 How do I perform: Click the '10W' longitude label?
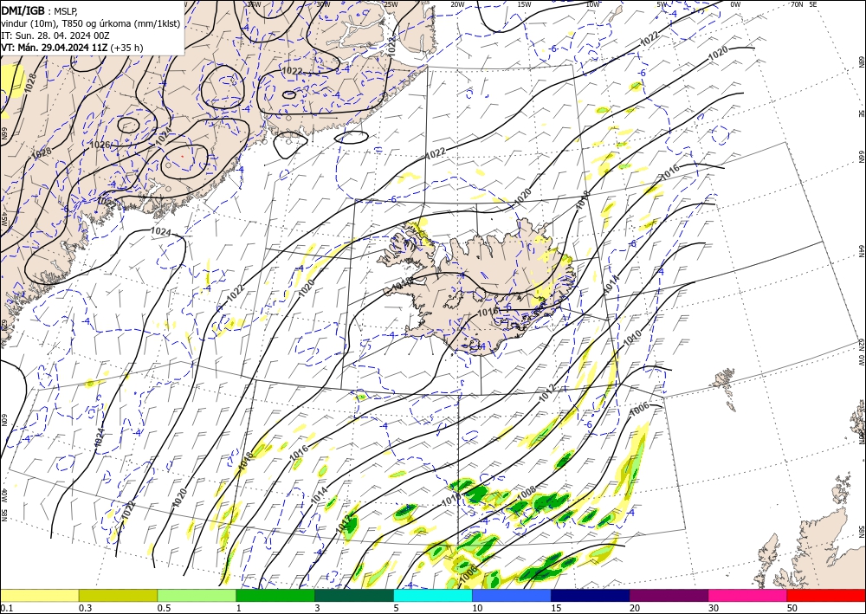[592, 3]
